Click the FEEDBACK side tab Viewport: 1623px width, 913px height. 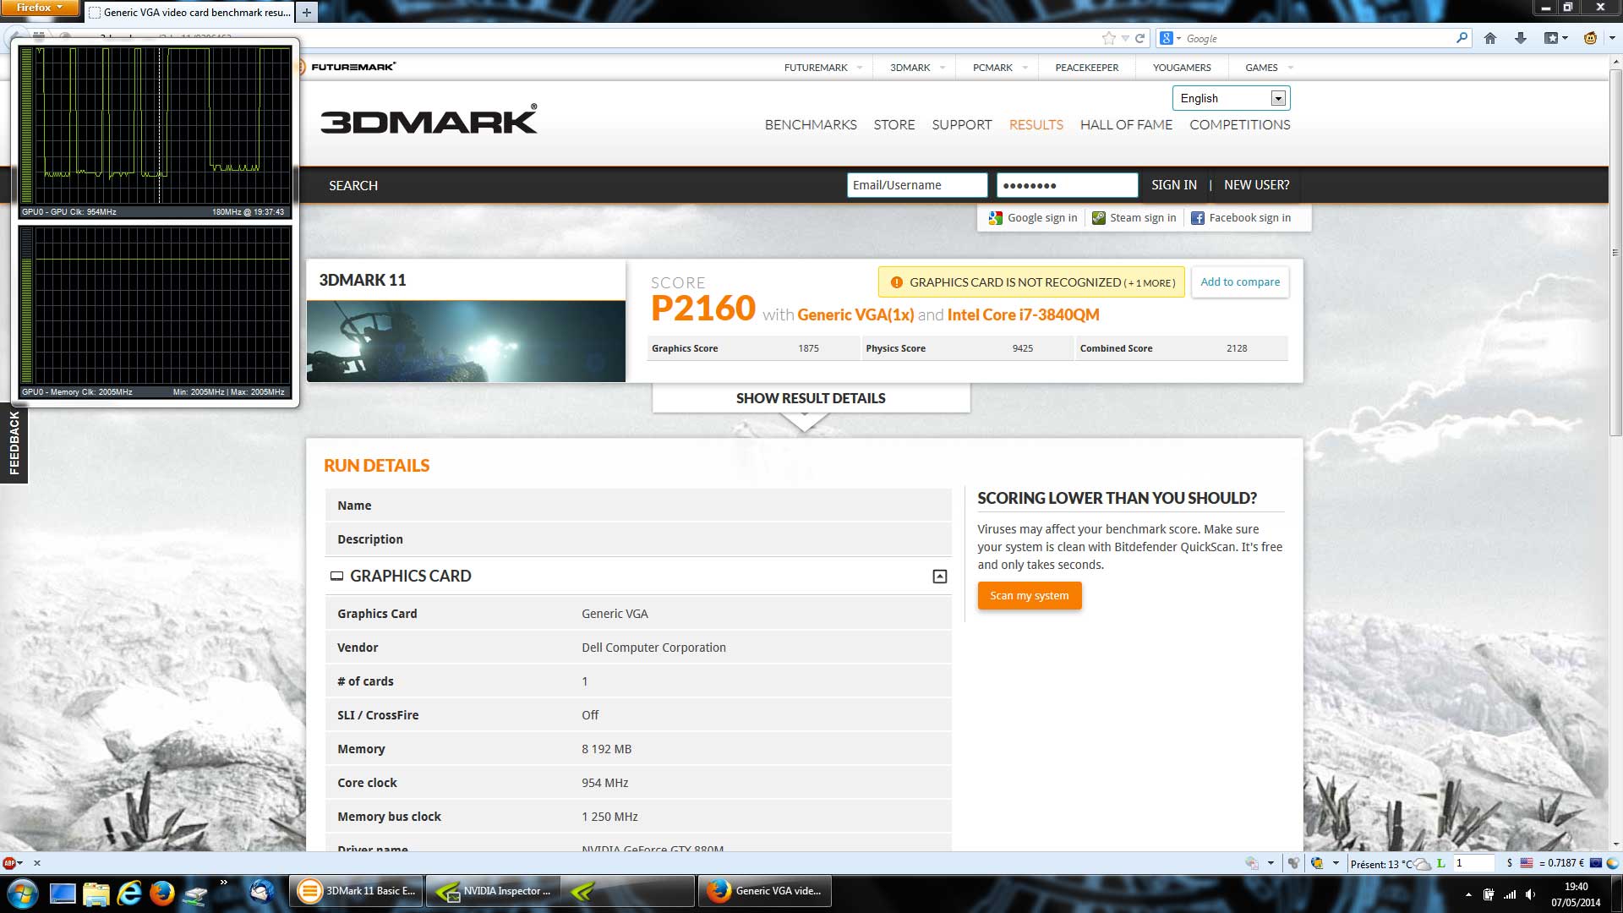coord(14,443)
